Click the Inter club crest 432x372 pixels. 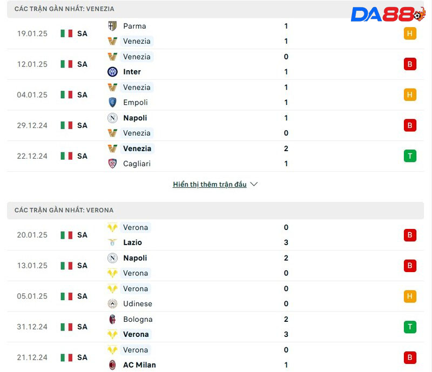[112, 72]
